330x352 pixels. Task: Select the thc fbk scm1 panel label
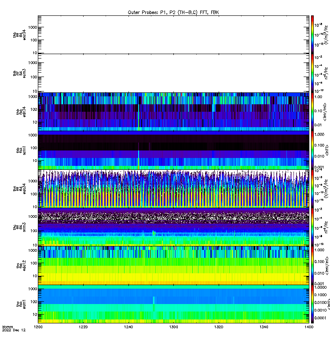[x=21, y=304]
